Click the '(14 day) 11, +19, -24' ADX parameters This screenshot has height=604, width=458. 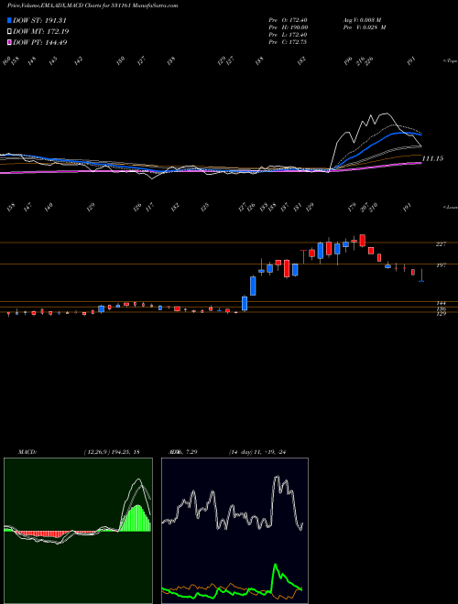[x=257, y=452]
